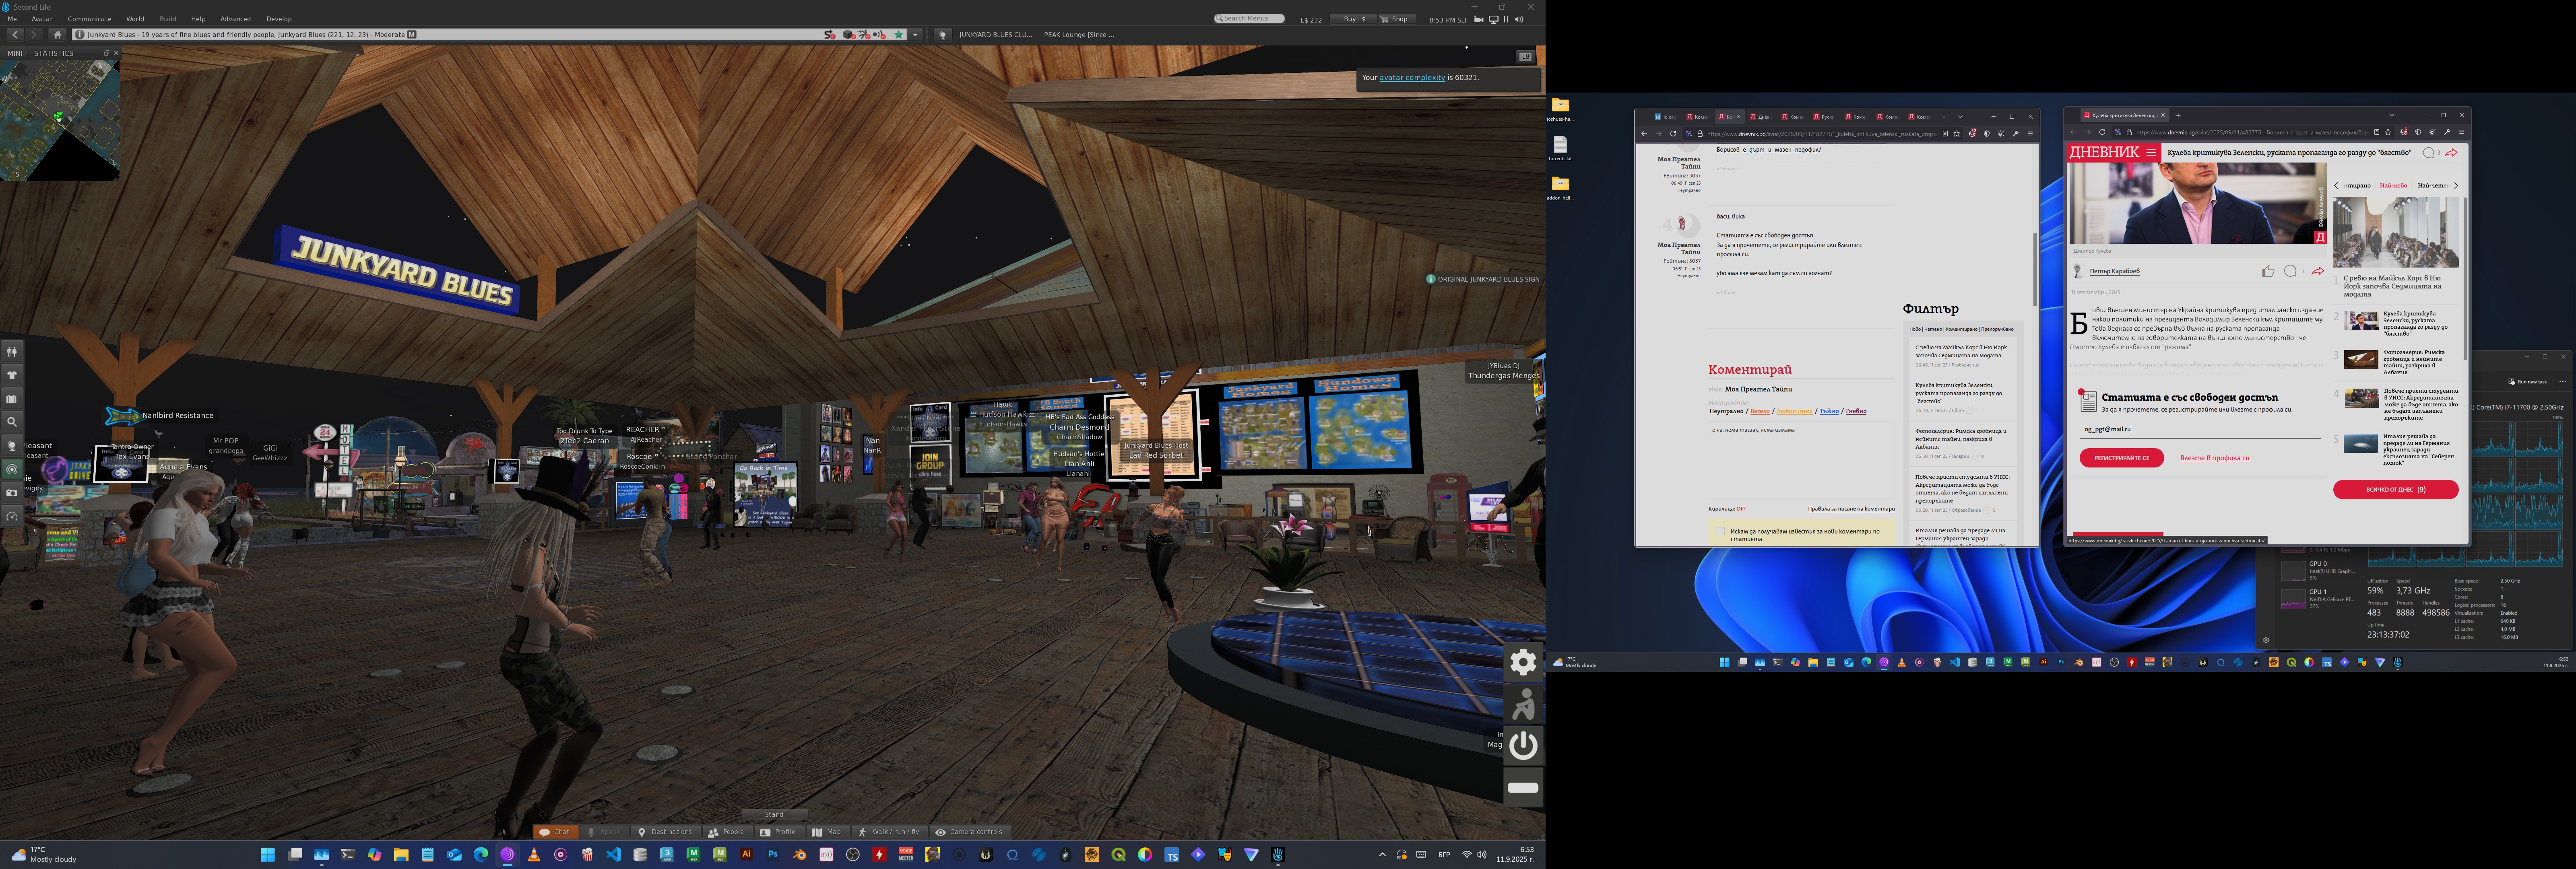The width and height of the screenshot is (2576, 869).
Task: Click the right chevron beside Най-четено
Action: tap(2456, 186)
